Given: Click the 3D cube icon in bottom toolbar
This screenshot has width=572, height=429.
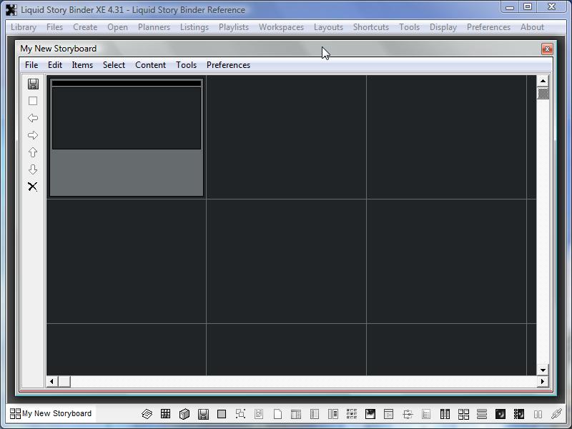Looking at the screenshot, I should [184, 414].
